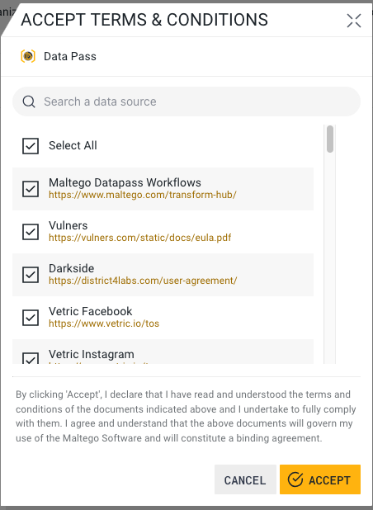Select the Vetric Instagram row label
Viewport: 373px width, 510px height.
click(x=92, y=354)
